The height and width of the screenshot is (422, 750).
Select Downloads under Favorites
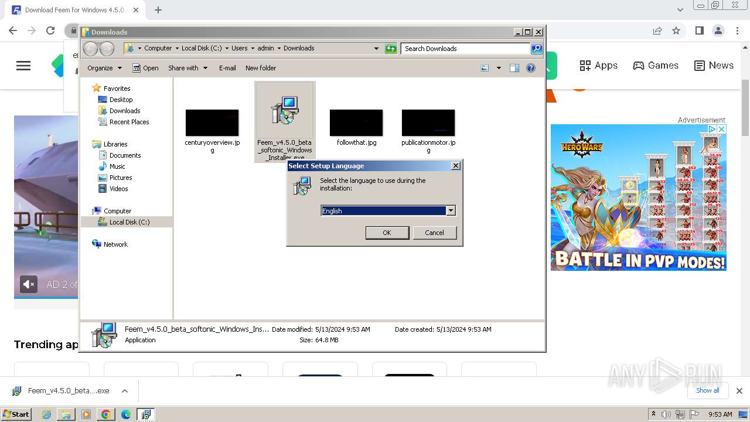(125, 111)
